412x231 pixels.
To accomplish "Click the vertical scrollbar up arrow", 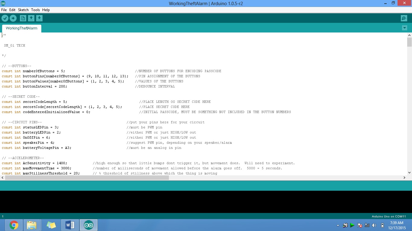I will pyautogui.click(x=409, y=35).
